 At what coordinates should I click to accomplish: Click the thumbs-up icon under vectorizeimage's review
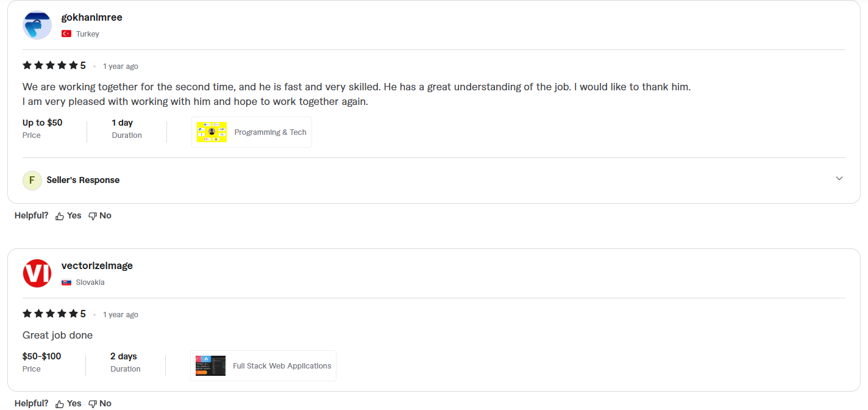(59, 403)
